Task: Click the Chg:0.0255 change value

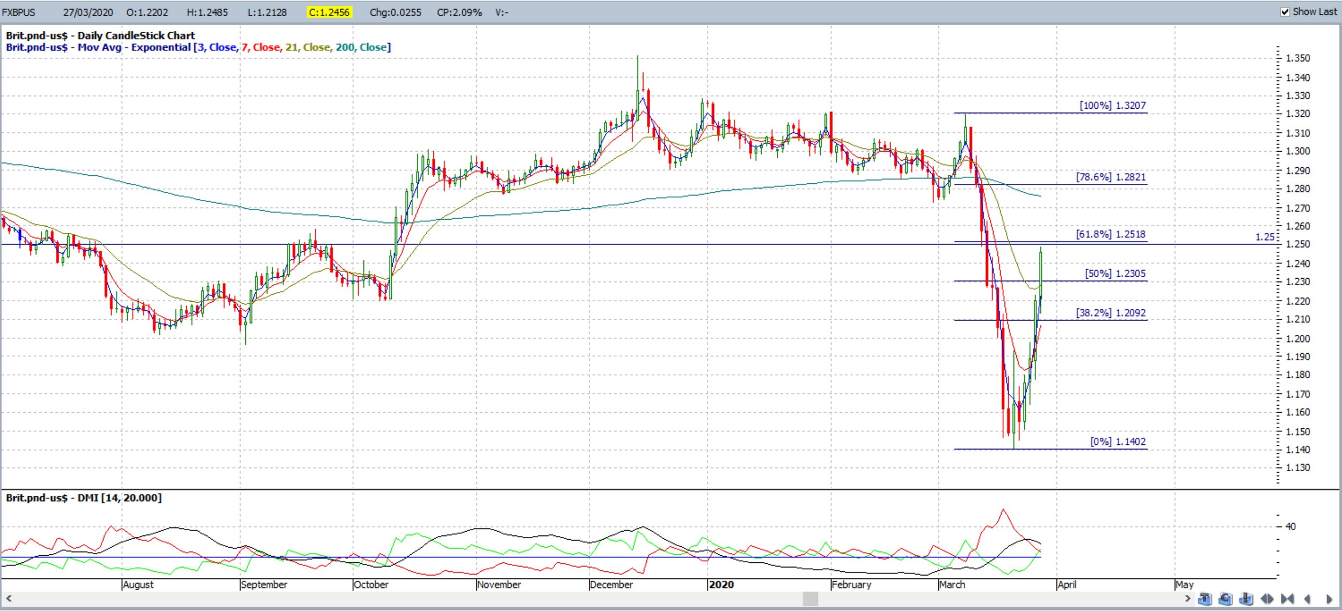Action: [x=396, y=12]
